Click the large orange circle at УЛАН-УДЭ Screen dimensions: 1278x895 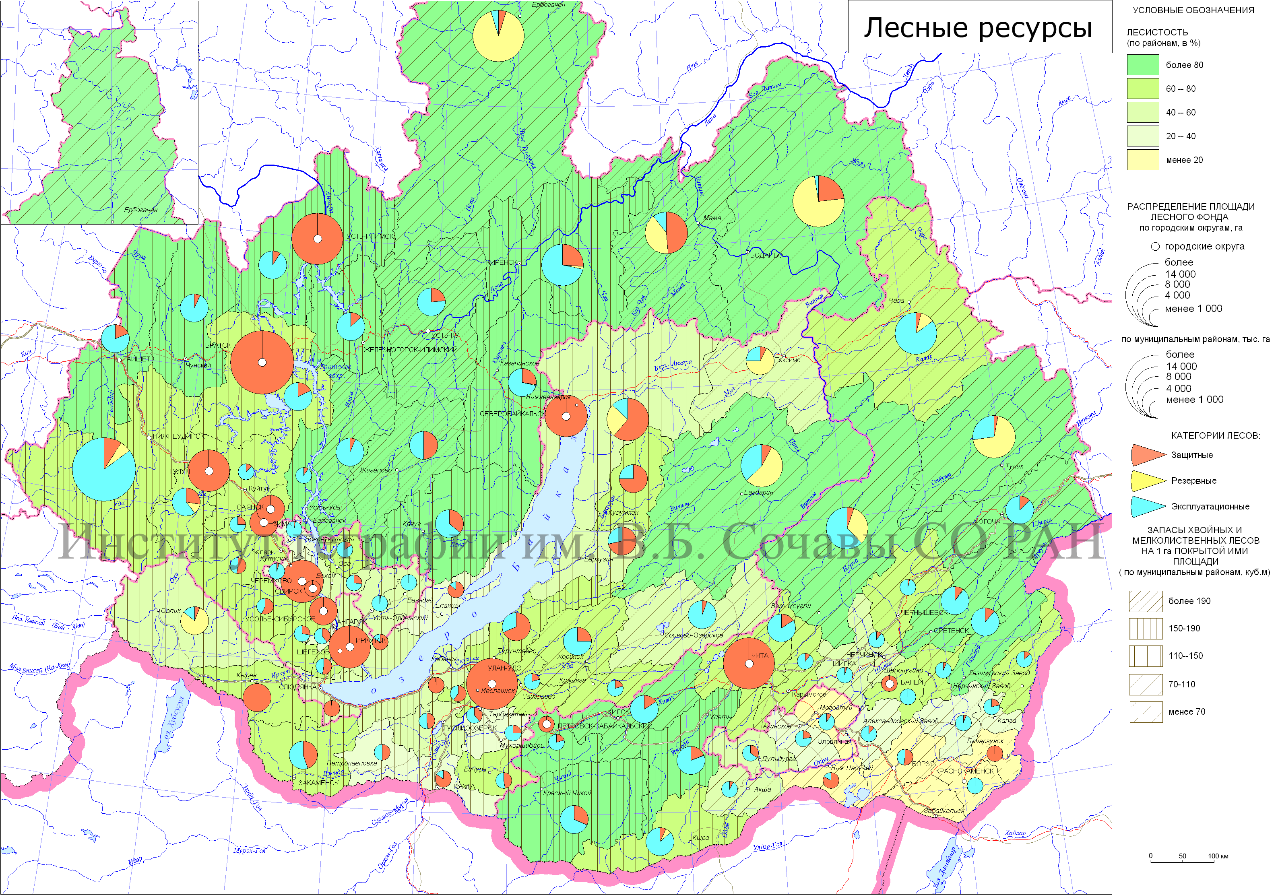[x=492, y=683]
